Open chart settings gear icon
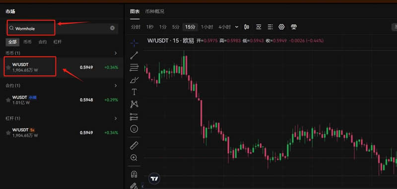Viewport: 397px width, 189px height. [281, 27]
